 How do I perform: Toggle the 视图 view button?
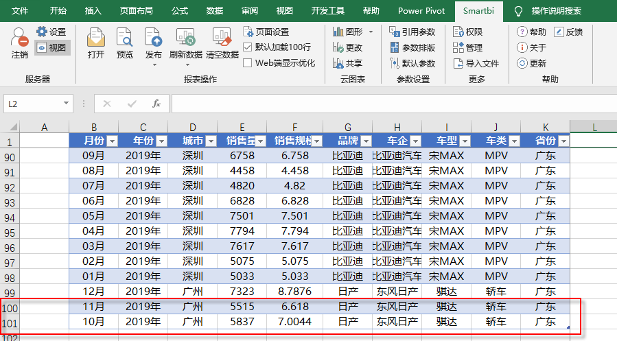(52, 47)
